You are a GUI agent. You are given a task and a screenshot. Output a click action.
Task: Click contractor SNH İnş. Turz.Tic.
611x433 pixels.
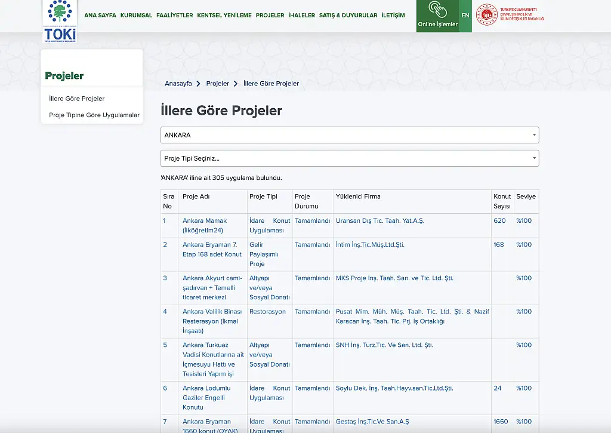384,345
